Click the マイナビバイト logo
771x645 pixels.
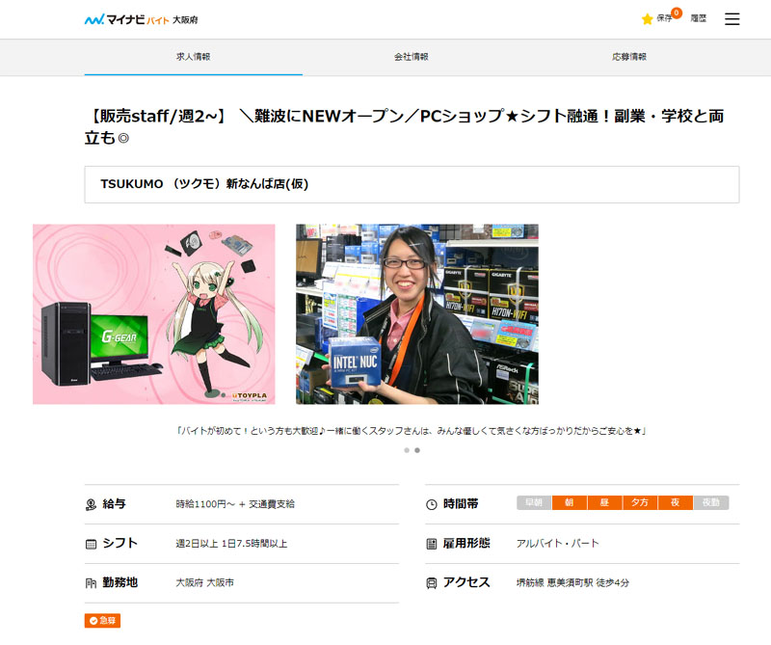pyautogui.click(x=127, y=19)
